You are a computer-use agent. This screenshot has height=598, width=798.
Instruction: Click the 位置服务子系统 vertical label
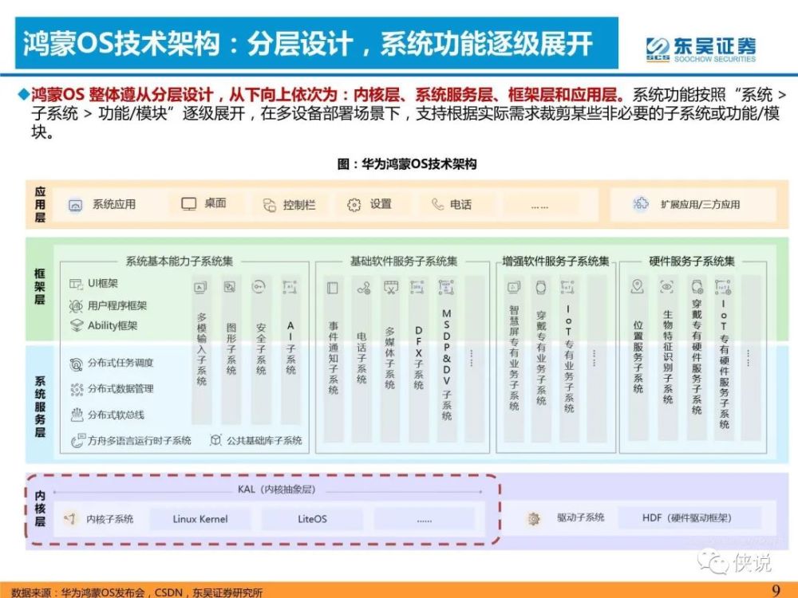point(638,356)
